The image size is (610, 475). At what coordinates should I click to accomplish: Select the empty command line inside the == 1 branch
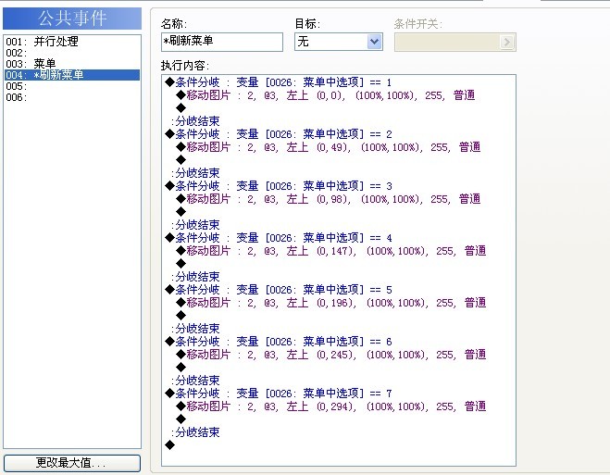click(x=181, y=108)
